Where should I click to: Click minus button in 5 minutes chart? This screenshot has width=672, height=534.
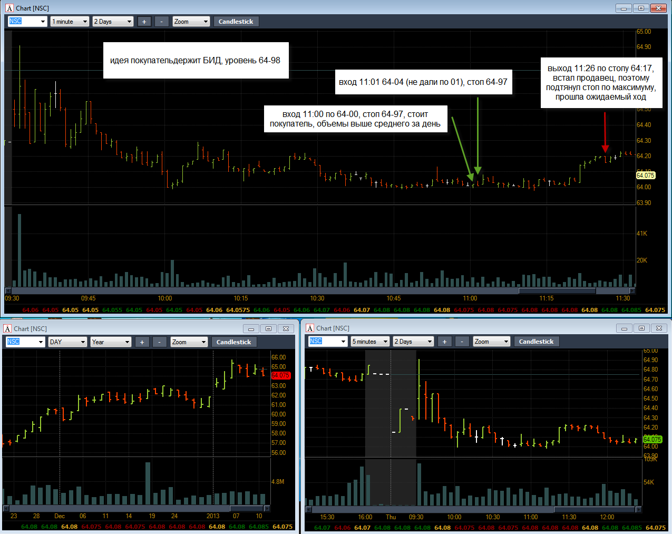coord(462,342)
